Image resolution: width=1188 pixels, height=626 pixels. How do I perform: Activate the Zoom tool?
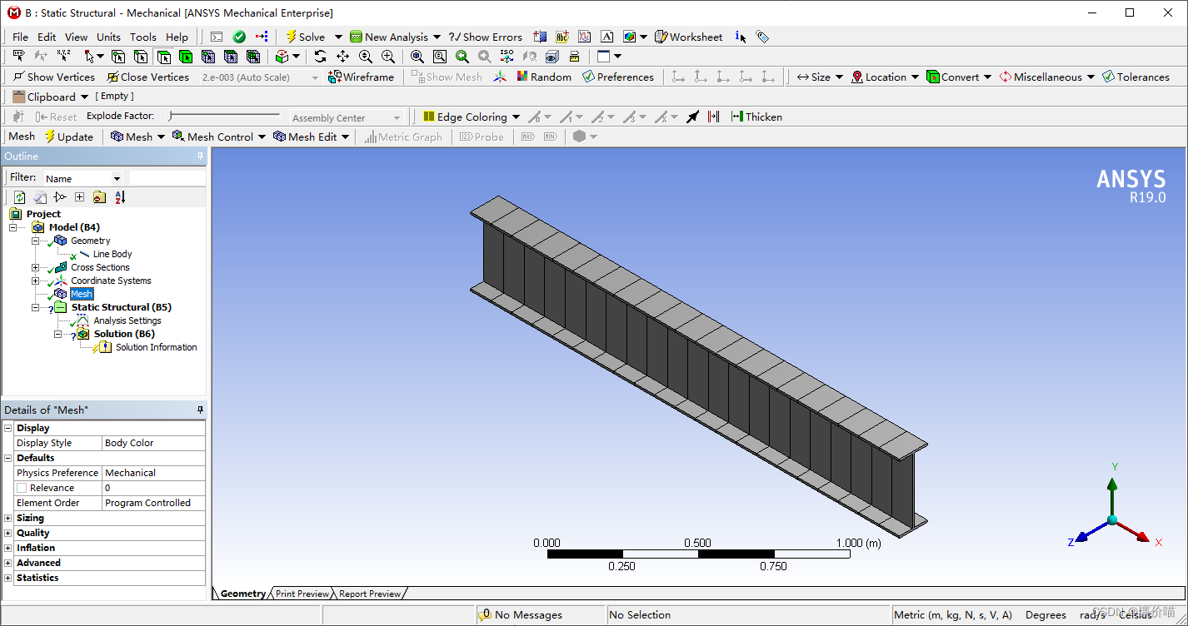365,57
